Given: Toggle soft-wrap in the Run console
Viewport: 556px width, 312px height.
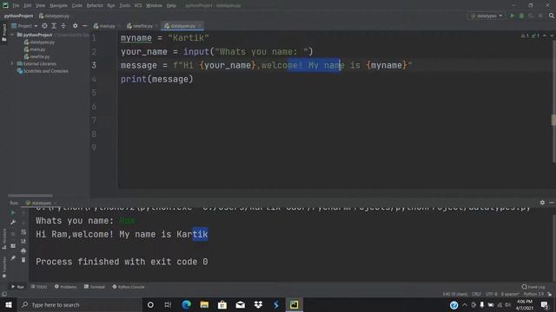Looking at the screenshot, I should pos(23,232).
